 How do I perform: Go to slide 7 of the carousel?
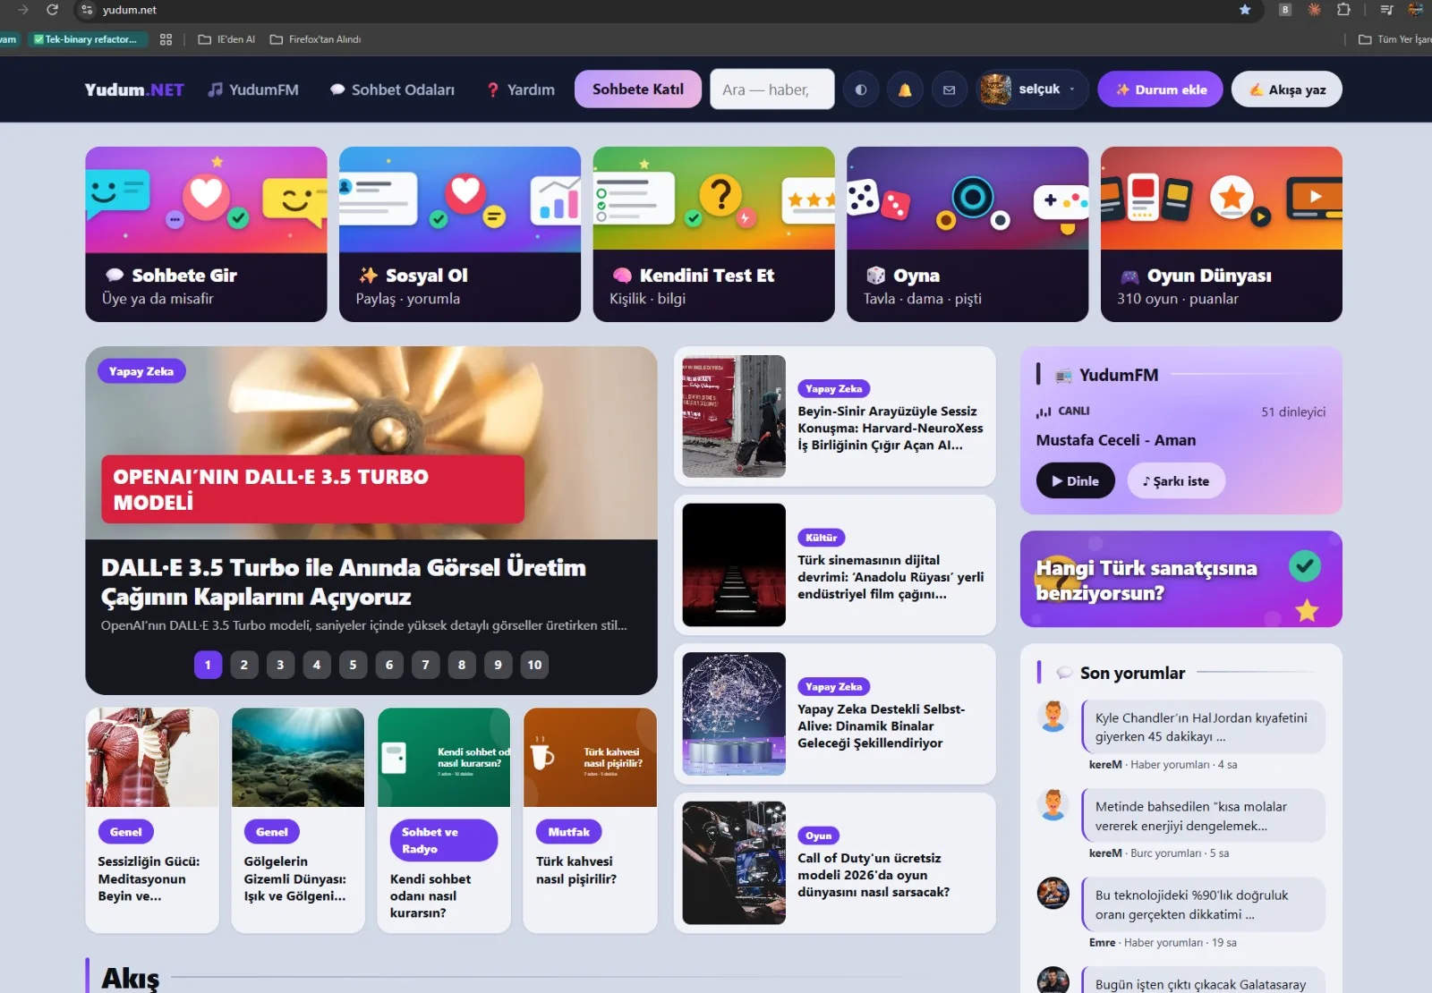[x=425, y=665]
